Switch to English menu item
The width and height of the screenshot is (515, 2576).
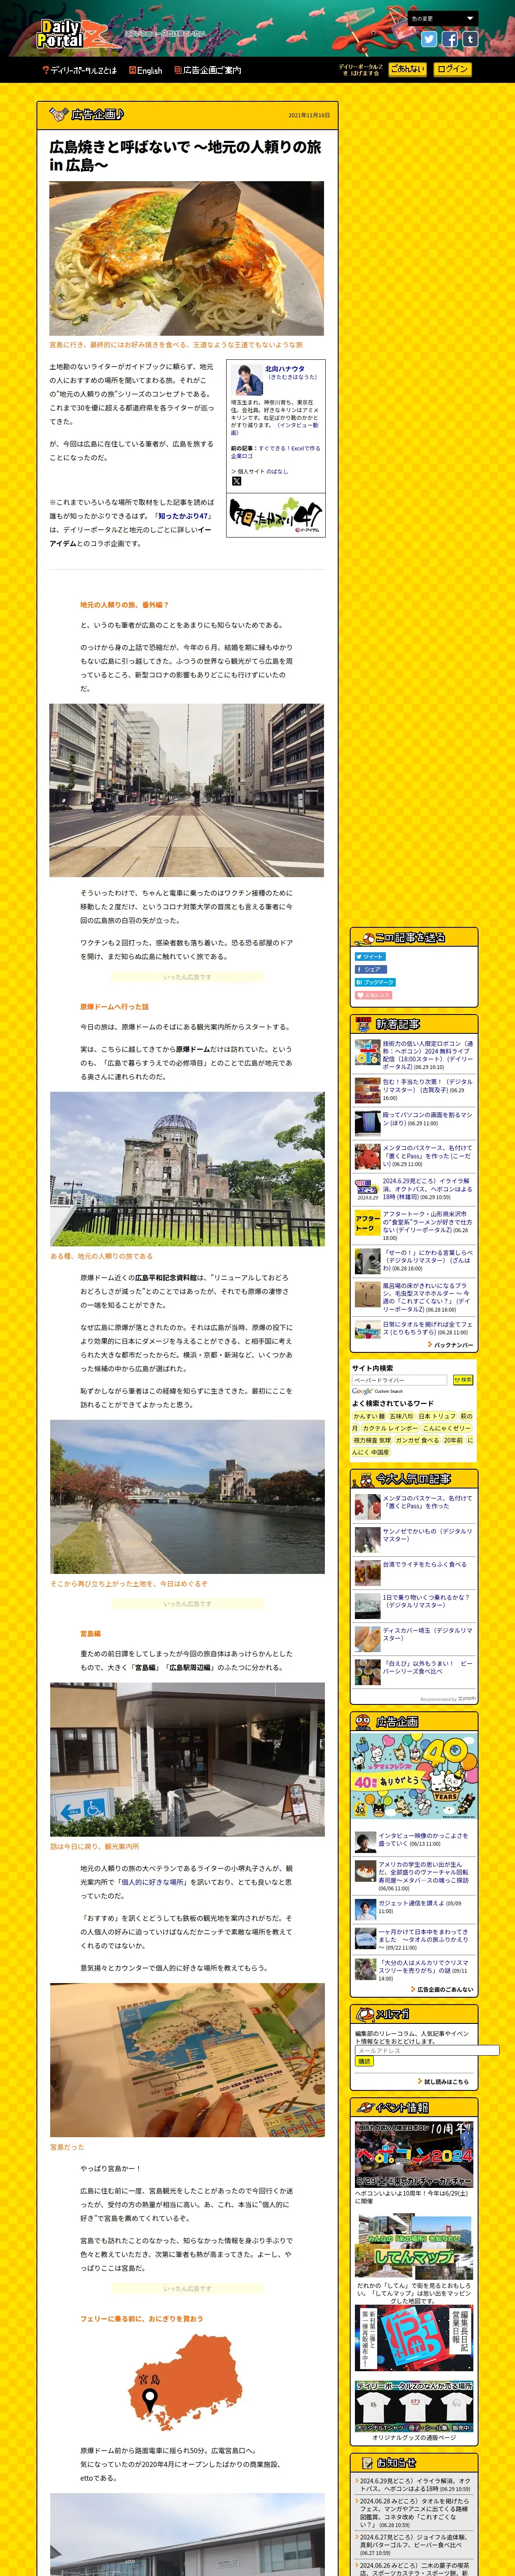(145, 70)
